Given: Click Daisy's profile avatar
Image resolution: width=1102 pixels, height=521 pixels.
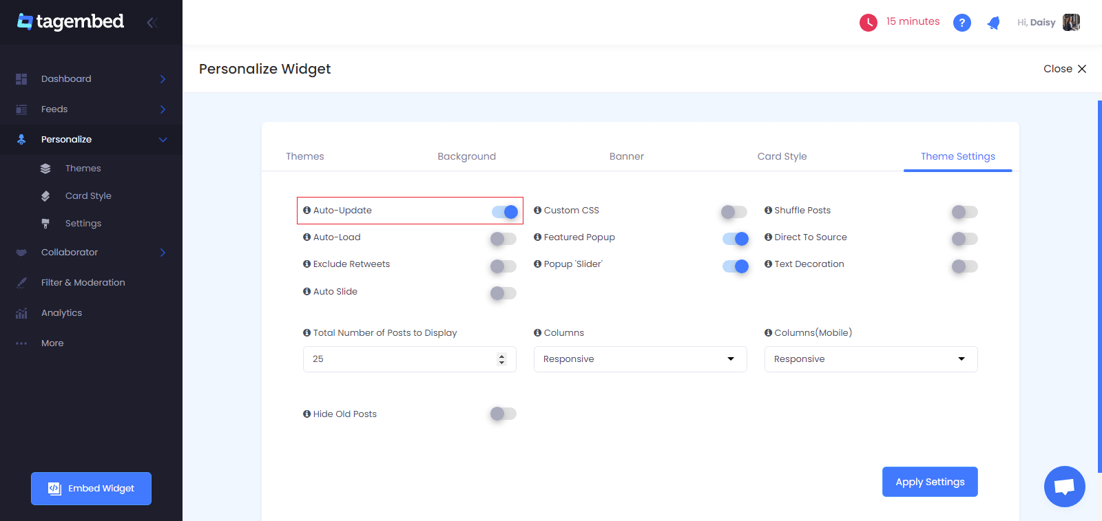Looking at the screenshot, I should (1071, 22).
